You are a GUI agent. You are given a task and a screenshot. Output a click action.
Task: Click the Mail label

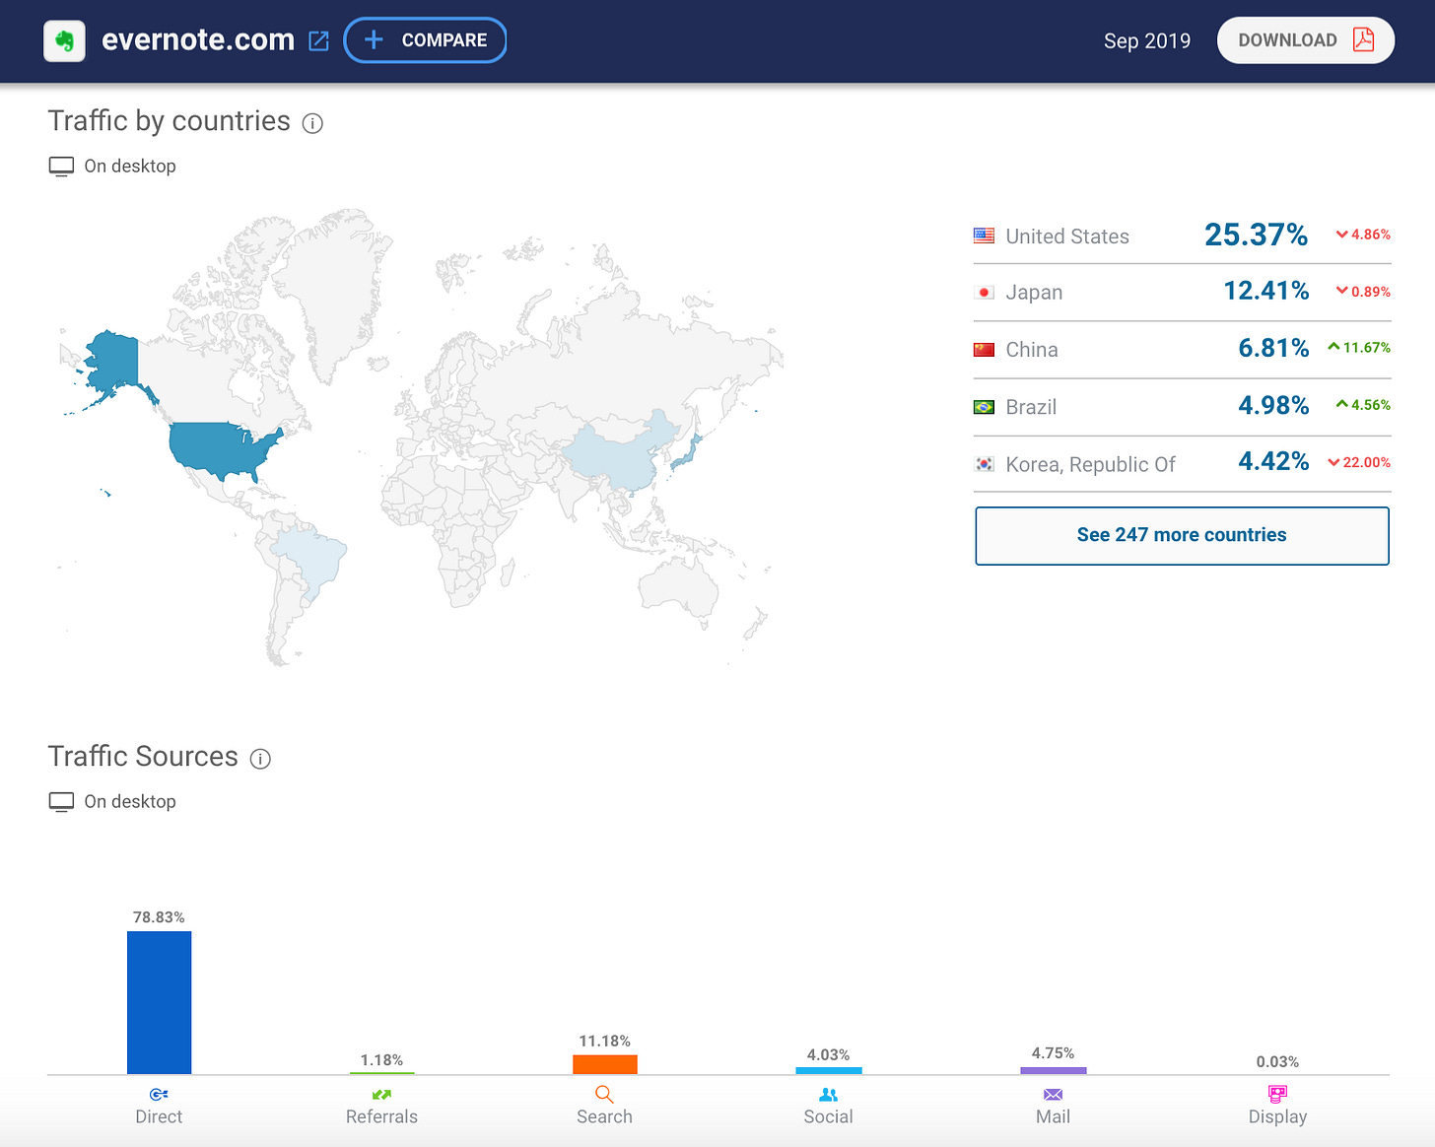1053,1117
